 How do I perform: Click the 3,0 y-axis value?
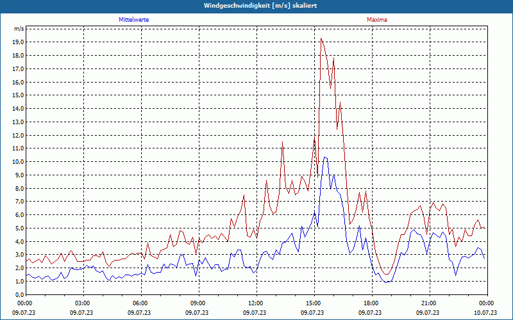19,255
